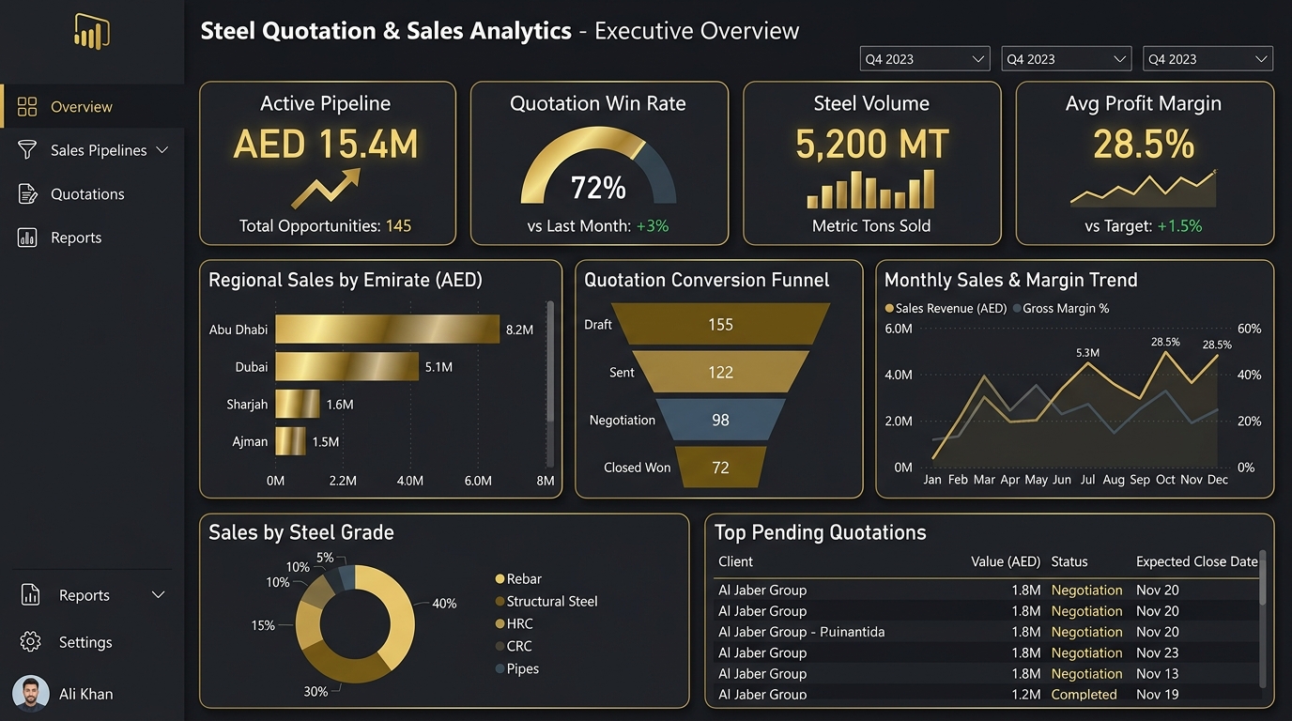The height and width of the screenshot is (721, 1292).
Task: Toggle the Sales Revenue (AED) legend item
Action: [946, 308]
